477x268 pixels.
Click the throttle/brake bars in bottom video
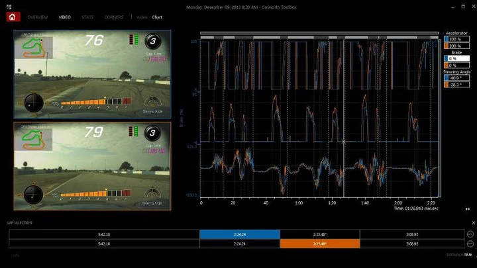coord(133,131)
